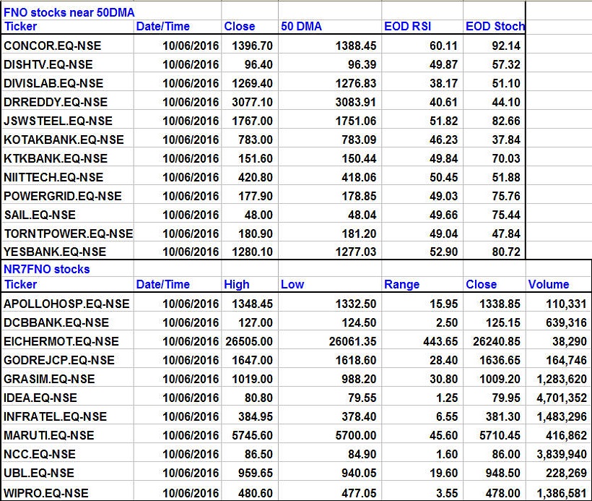Viewport: 592px width, 501px height.
Task: Select the CONCOR.EQ-NSE ticker cell
Action: [53, 46]
